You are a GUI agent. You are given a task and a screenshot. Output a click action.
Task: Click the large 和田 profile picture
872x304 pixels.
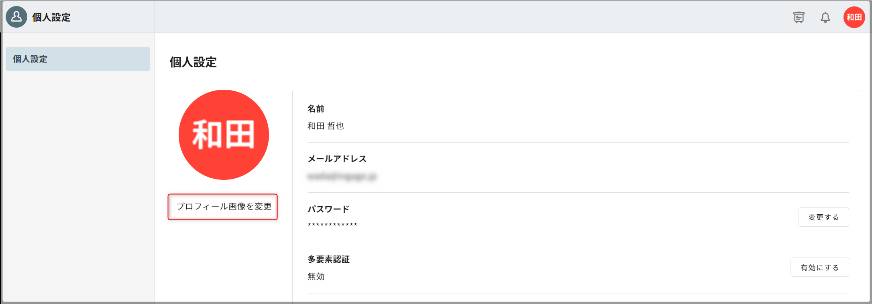pos(224,135)
